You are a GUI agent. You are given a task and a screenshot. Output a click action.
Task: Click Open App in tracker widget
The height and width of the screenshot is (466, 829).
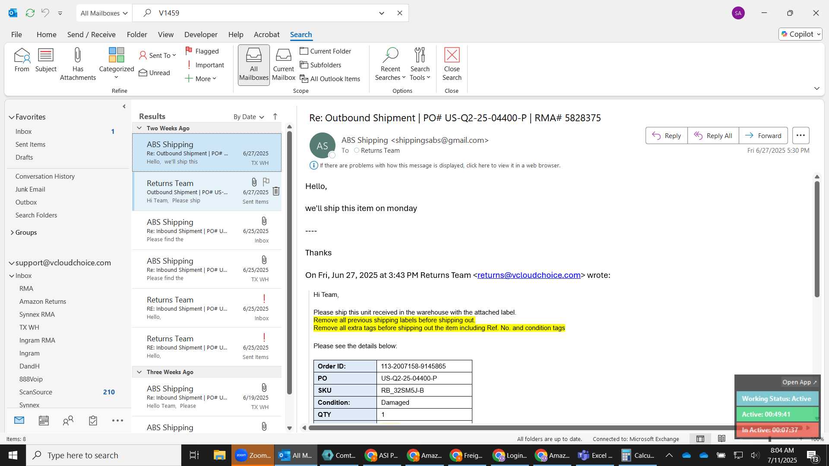tap(799, 382)
